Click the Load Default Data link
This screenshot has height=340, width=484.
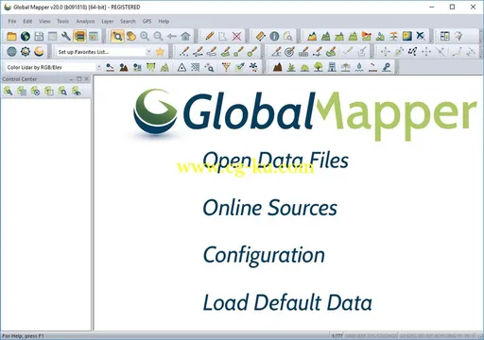click(x=287, y=302)
